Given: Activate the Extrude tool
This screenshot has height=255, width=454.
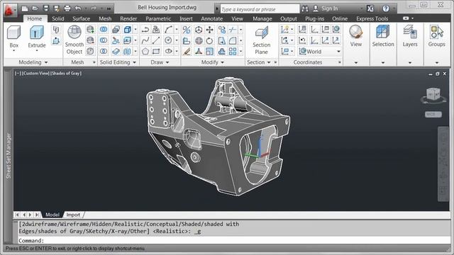Looking at the screenshot, I should (37, 36).
